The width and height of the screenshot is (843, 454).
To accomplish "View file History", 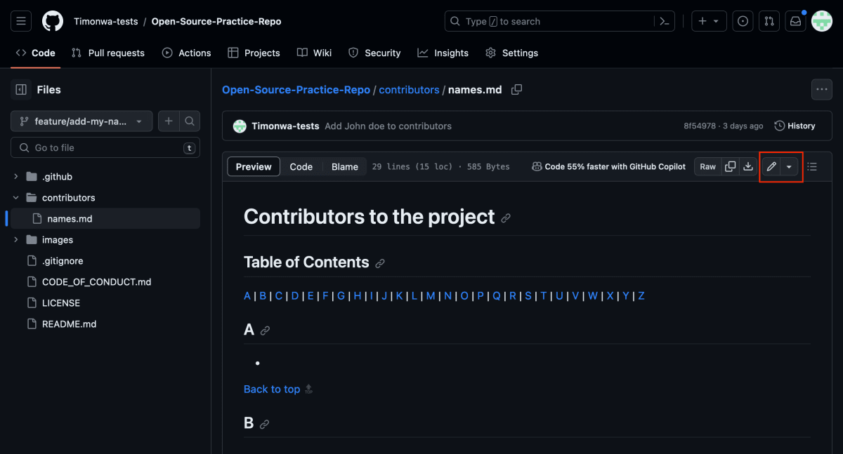I will [x=795, y=126].
